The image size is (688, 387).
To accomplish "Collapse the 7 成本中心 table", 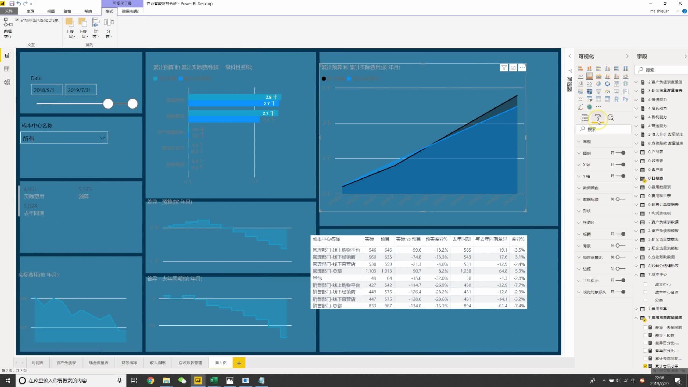I will pos(636,275).
